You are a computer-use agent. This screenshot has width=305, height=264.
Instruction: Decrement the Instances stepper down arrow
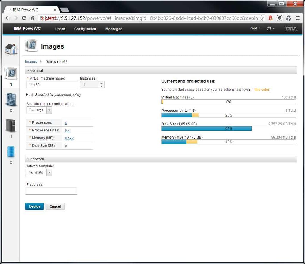102,86
